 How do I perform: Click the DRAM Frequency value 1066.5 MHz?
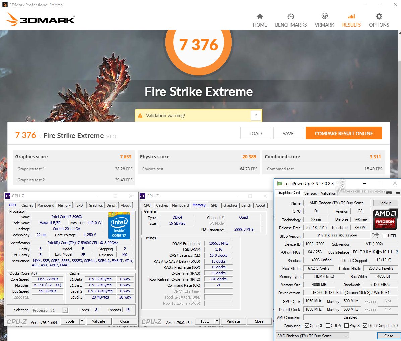click(218, 243)
